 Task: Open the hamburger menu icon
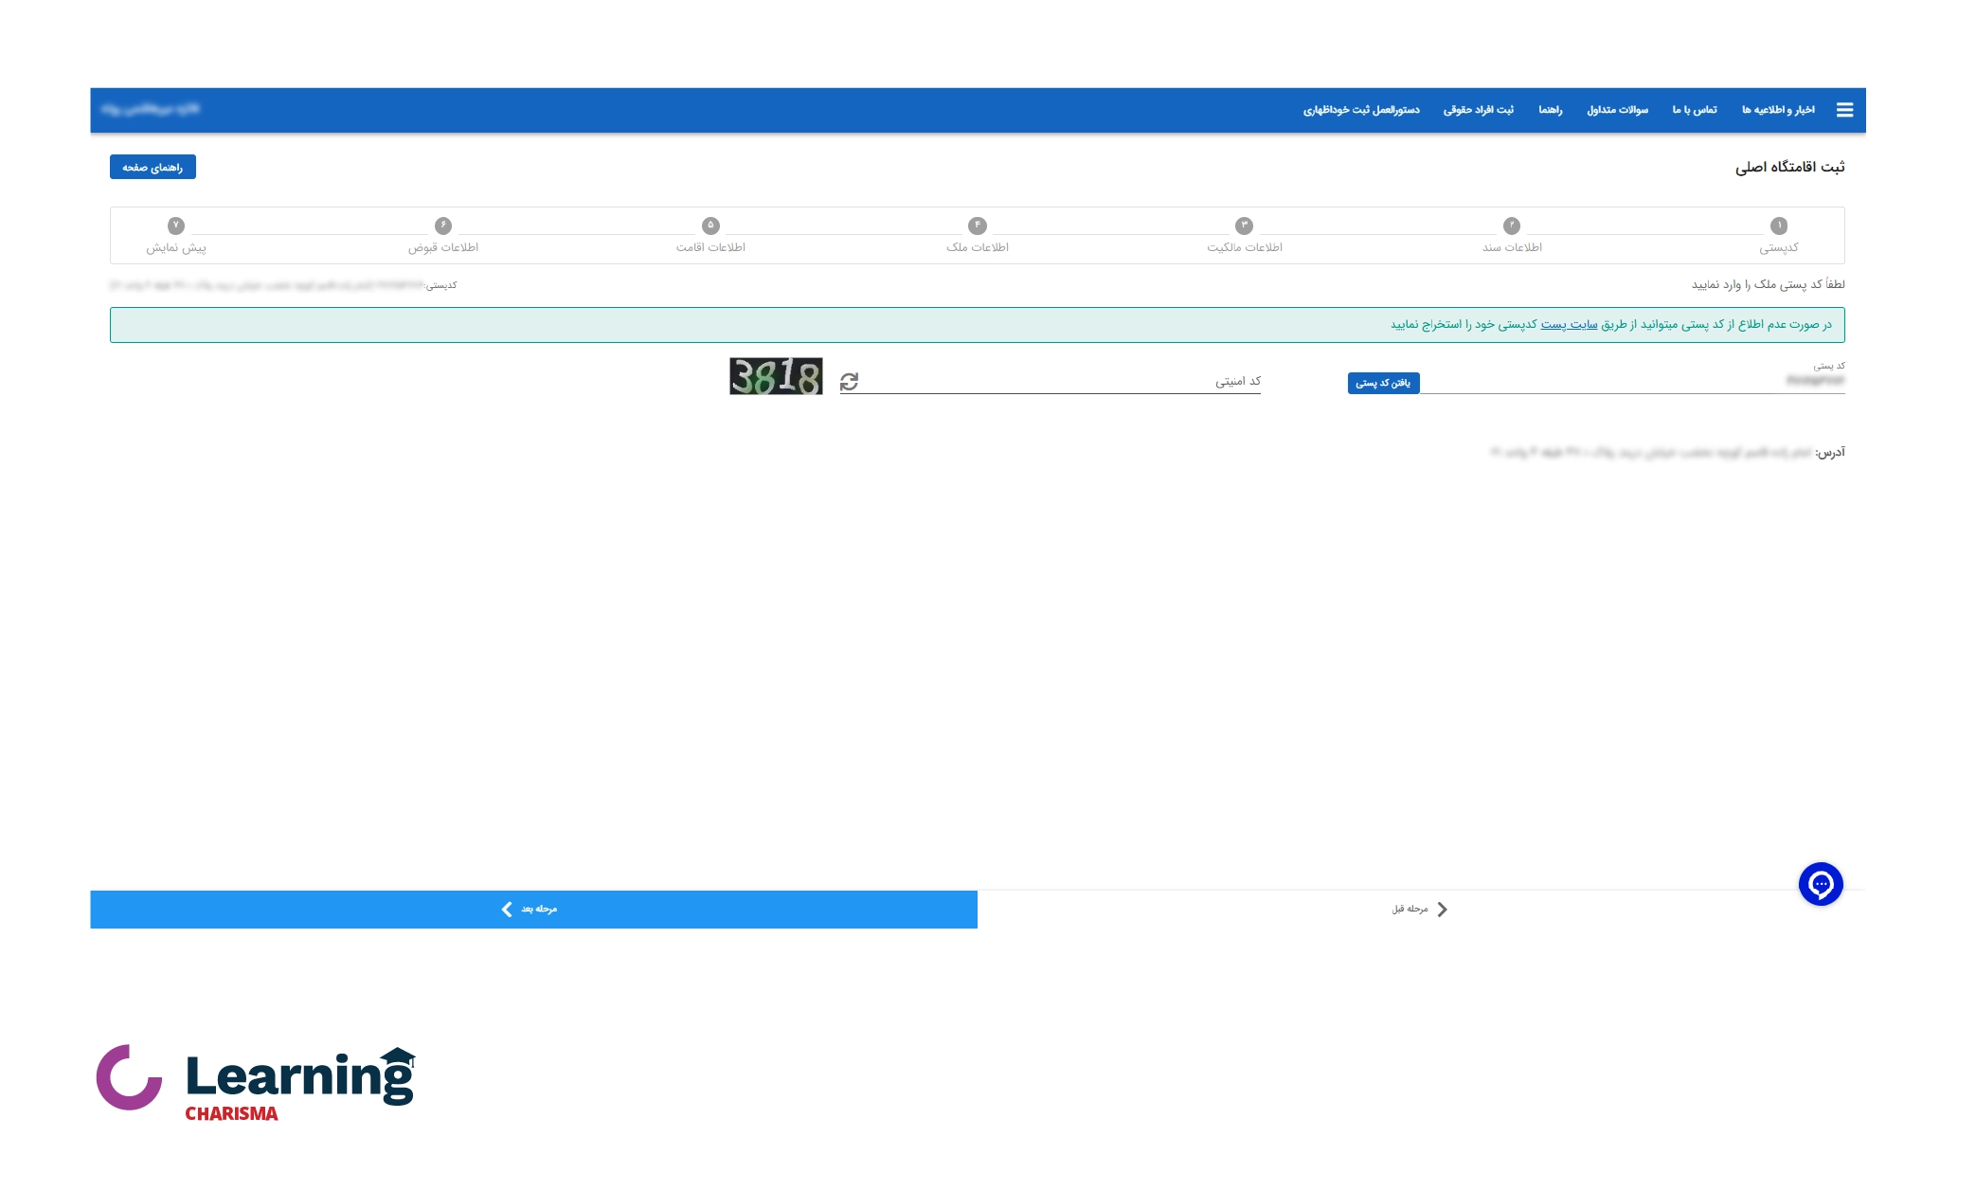[x=1844, y=110]
